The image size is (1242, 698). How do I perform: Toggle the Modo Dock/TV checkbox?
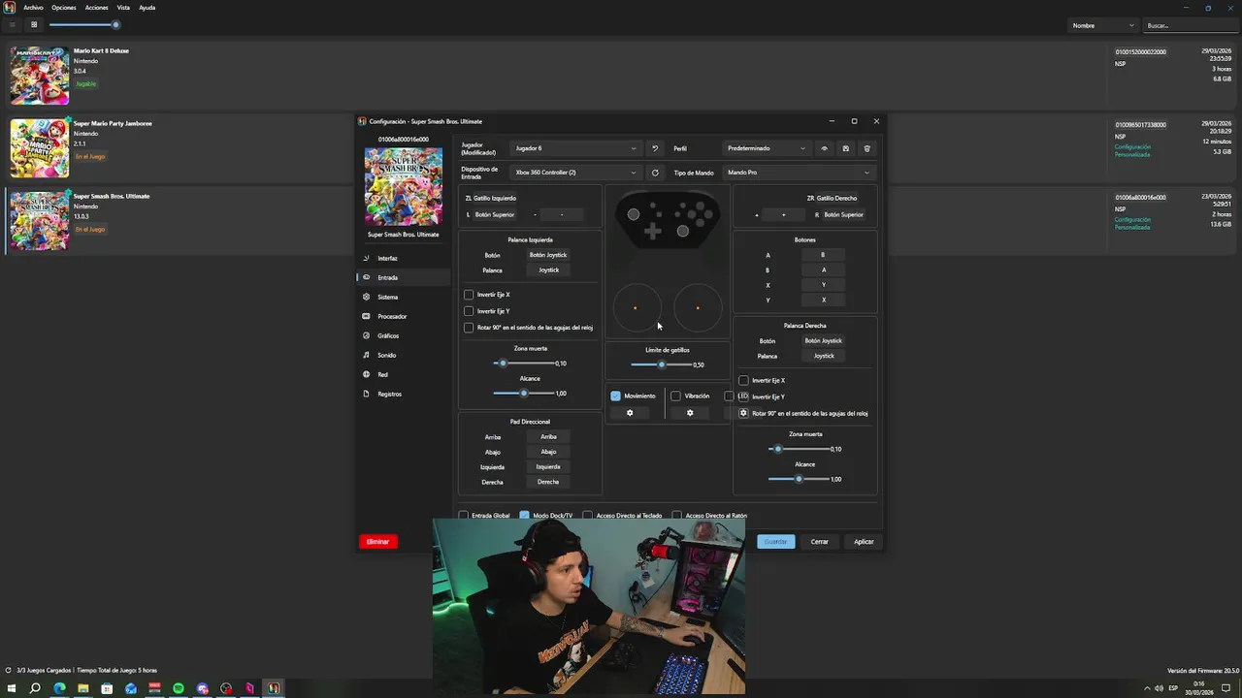point(524,516)
